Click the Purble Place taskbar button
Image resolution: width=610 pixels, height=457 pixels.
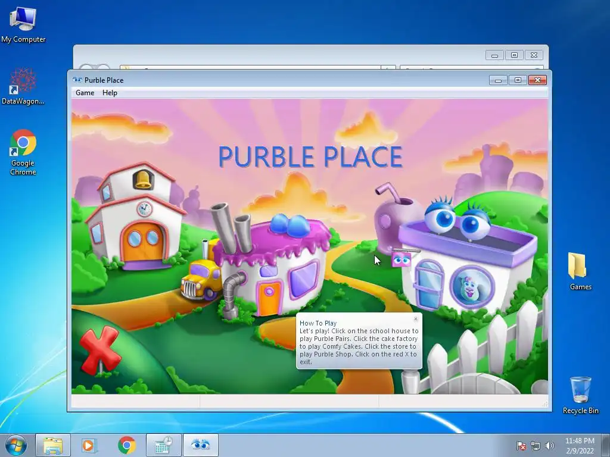point(200,445)
